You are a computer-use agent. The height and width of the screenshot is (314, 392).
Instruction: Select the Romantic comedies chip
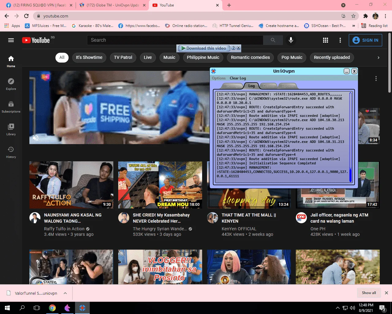coord(250,57)
